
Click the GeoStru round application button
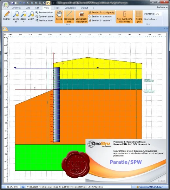[x=6, y=5]
